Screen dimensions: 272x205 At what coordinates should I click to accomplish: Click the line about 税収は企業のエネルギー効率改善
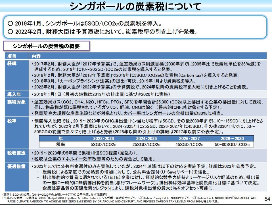[x=93, y=159]
